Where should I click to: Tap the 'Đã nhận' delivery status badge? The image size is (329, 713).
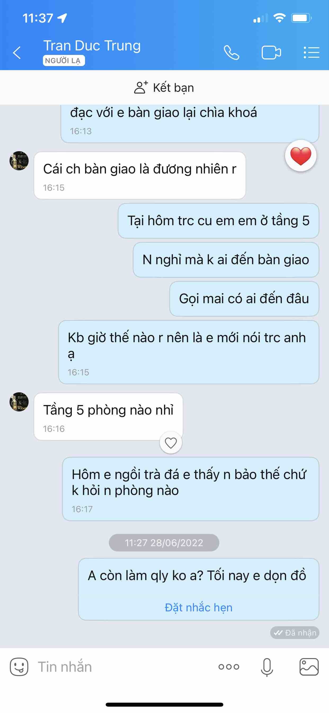pyautogui.click(x=295, y=633)
